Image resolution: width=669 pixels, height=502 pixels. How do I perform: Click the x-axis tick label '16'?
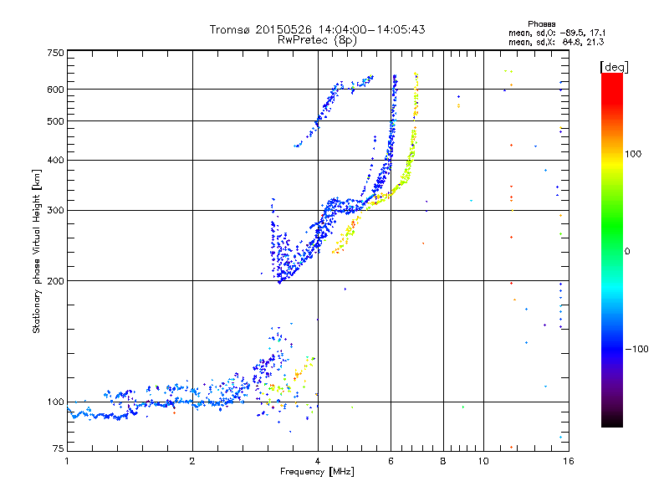point(569,461)
